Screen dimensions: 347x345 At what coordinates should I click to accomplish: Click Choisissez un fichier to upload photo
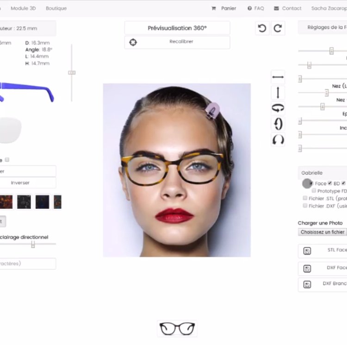point(322,232)
